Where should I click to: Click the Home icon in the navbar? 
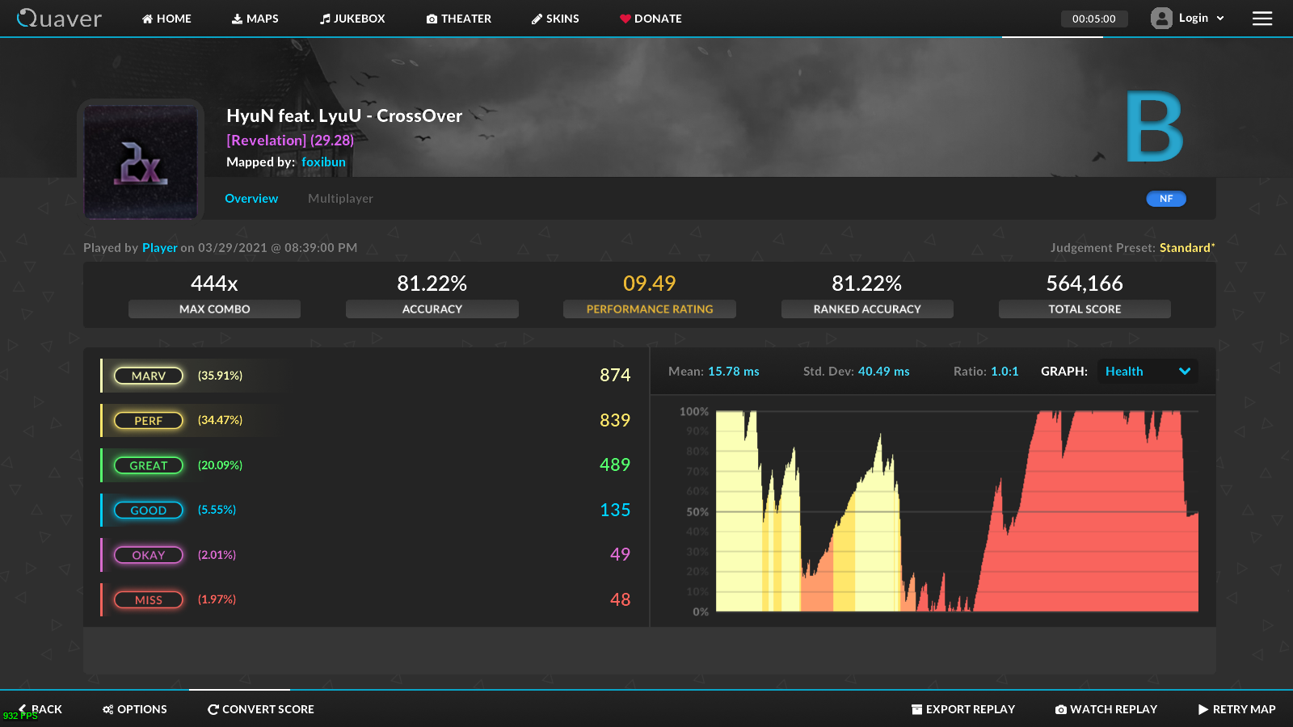[x=146, y=18]
